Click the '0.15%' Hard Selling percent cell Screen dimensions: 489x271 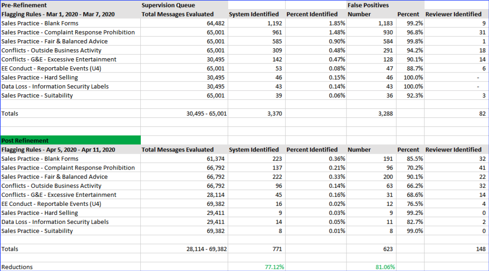(316, 78)
